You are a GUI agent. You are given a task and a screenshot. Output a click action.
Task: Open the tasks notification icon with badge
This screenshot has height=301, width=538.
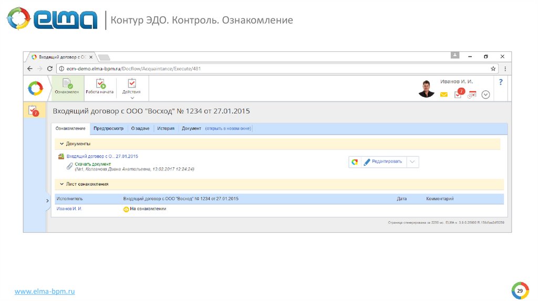coord(459,94)
